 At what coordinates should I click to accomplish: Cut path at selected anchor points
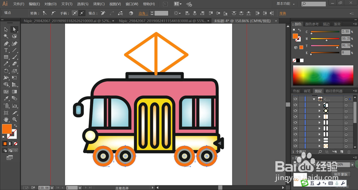pyautogui.click(x=120, y=13)
